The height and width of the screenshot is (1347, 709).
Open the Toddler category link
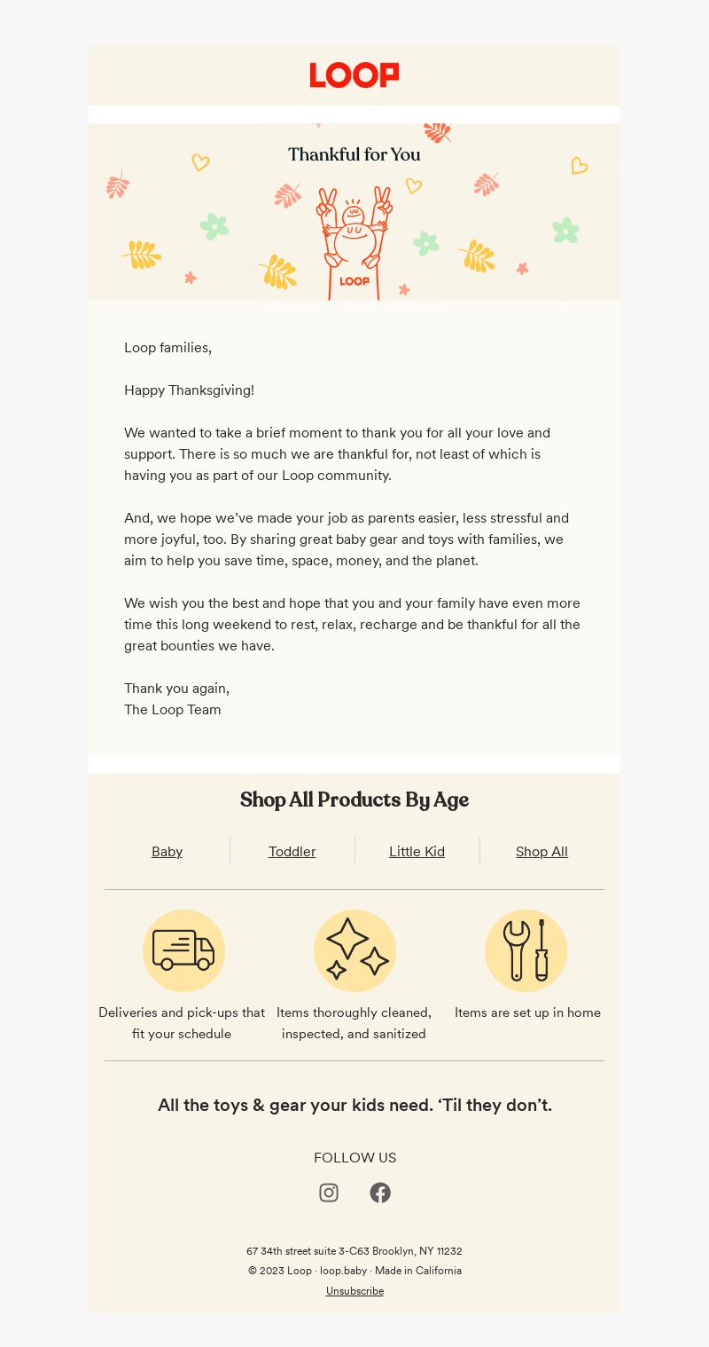click(292, 852)
